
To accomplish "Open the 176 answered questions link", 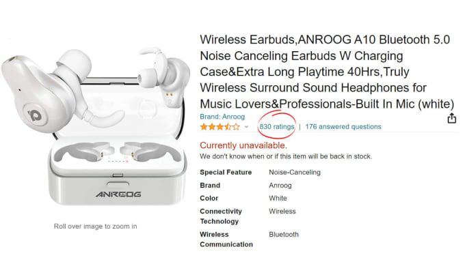I will coord(343,127).
